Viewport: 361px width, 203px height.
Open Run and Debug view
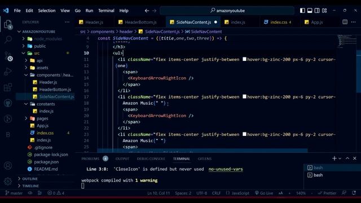pyautogui.click(x=8, y=72)
